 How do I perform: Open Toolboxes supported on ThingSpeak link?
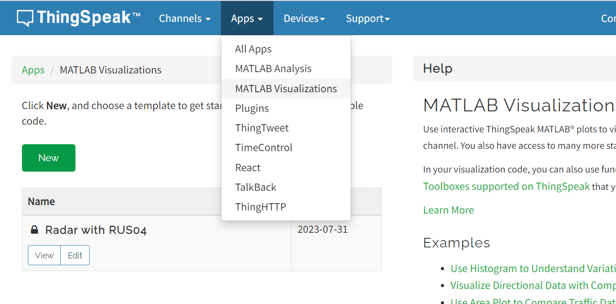(506, 186)
